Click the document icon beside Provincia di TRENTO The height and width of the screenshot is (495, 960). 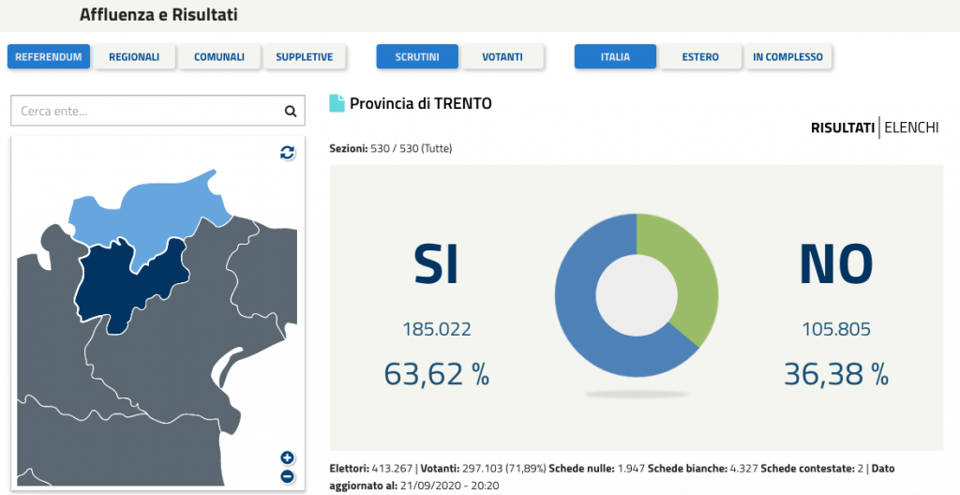pos(337,103)
